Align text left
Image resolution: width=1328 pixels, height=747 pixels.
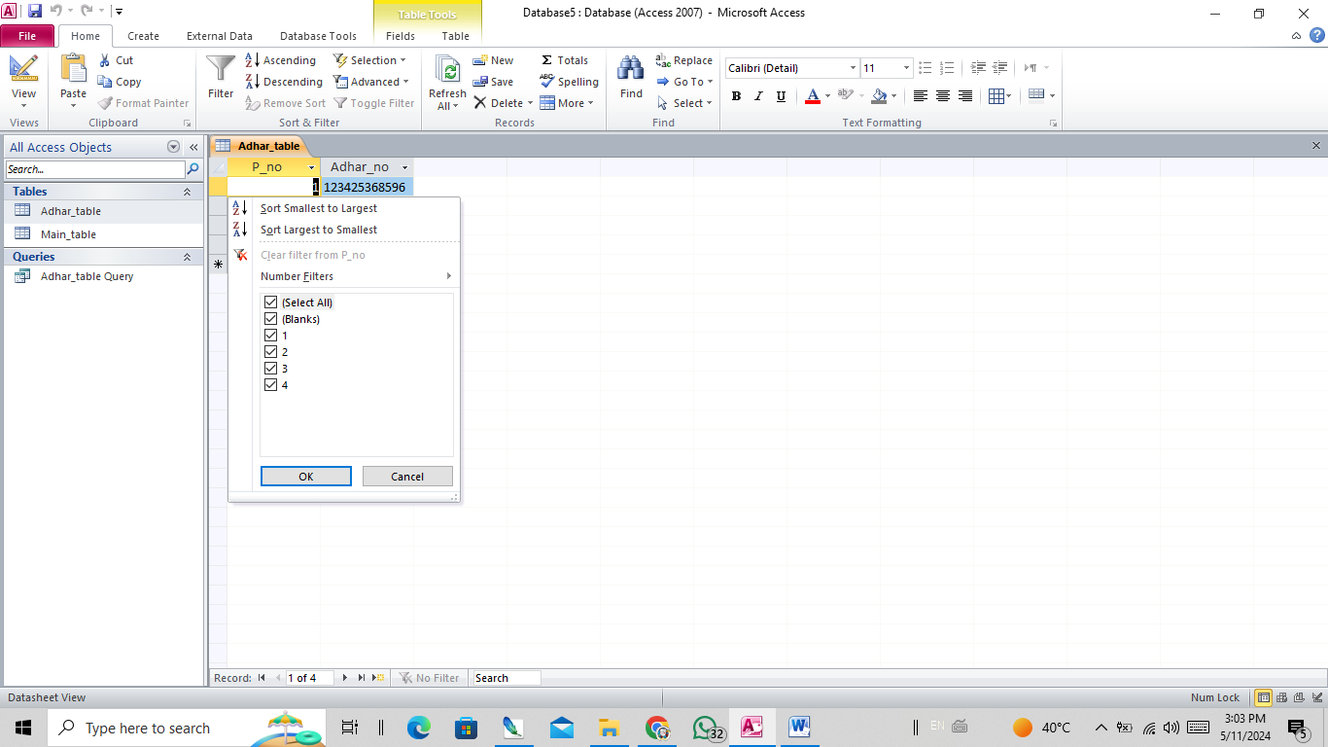(921, 96)
